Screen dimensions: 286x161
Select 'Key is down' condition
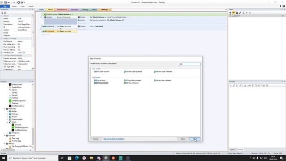tap(100, 80)
